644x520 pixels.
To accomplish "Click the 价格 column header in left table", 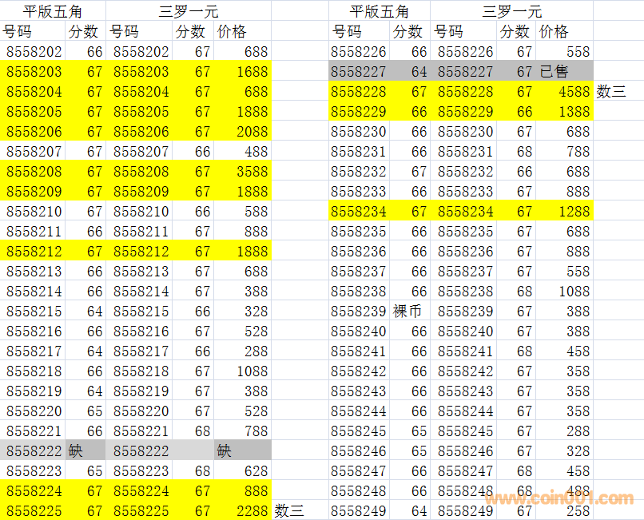I will click(x=232, y=32).
